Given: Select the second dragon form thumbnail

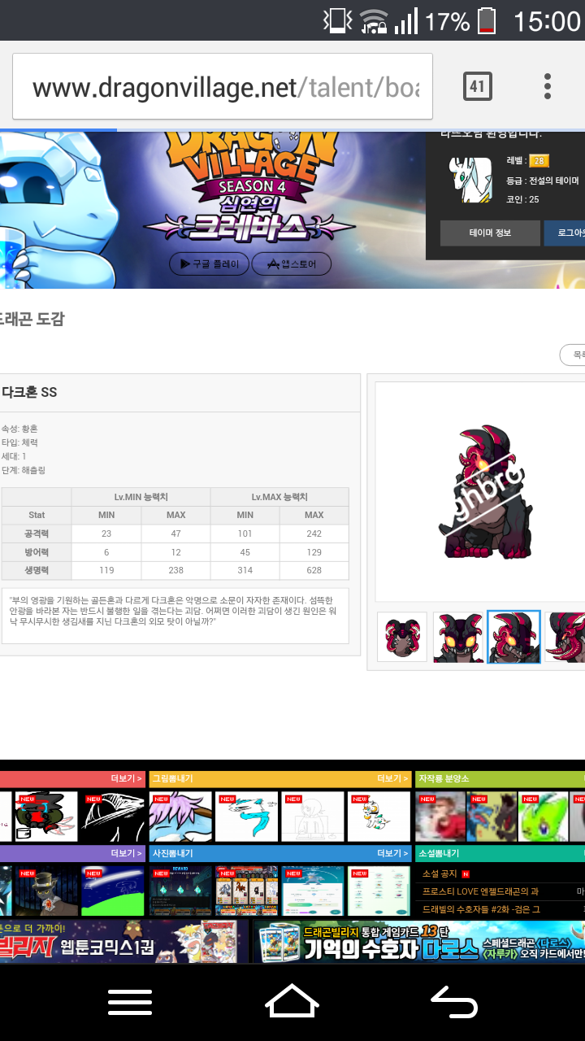Looking at the screenshot, I should coord(458,637).
